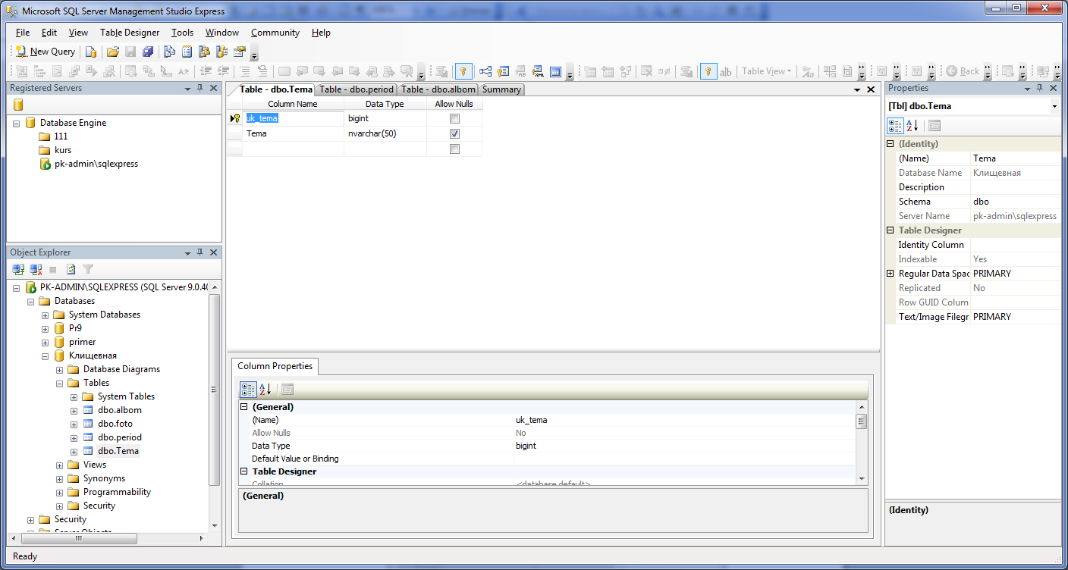The width and height of the screenshot is (1068, 570).
Task: Click the uk_tema column name cell
Action: click(293, 118)
